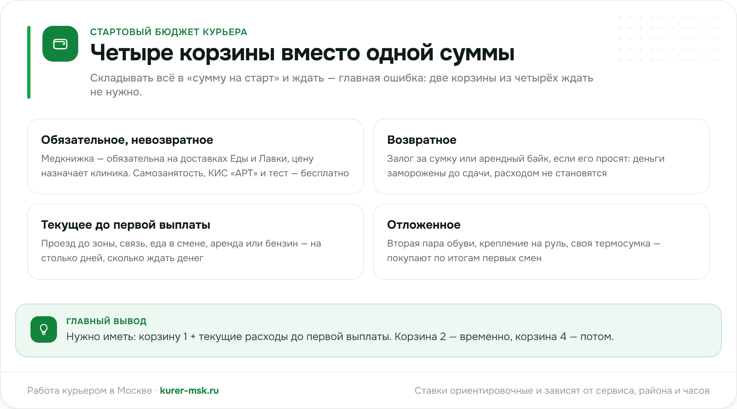737x409 pixels.
Task: Open the kurer-msk.ru link in footer
Action: [189, 390]
